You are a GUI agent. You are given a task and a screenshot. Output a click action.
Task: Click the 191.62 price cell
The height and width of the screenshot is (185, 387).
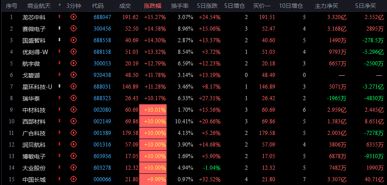coord(131,17)
